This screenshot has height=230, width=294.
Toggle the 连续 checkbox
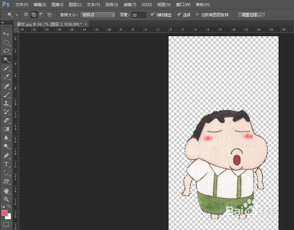tap(179, 14)
